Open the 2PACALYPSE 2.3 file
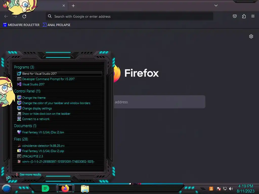The image size is (259, 194). click(x=32, y=156)
